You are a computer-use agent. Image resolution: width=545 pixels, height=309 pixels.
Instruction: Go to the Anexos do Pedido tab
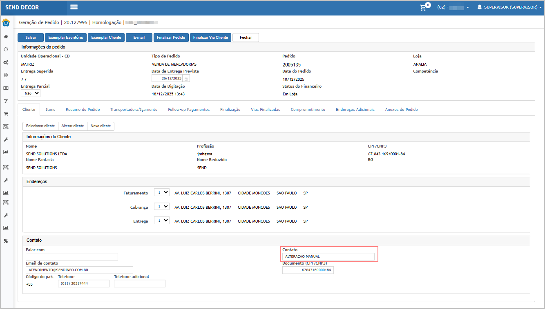pyautogui.click(x=401, y=110)
